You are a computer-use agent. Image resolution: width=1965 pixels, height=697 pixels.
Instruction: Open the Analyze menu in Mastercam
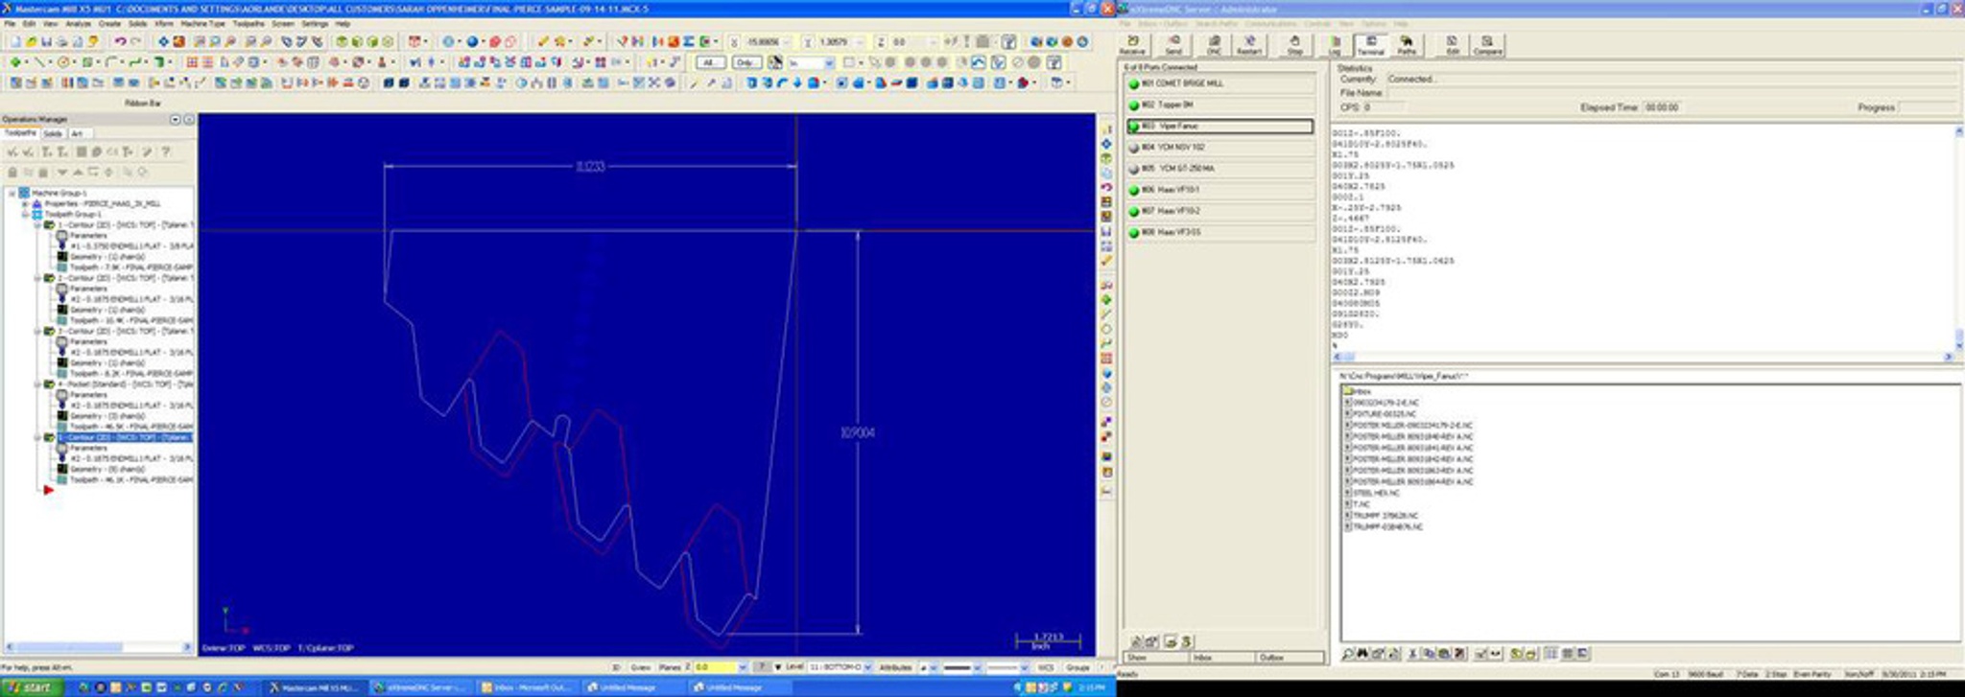pyautogui.click(x=79, y=23)
